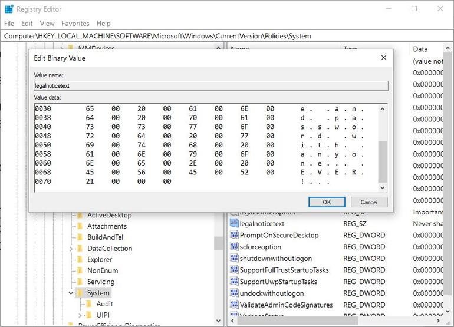Click the PromptOnSecureDesktop DWORD icon
Viewport: 454px width, 327px height.
pyautogui.click(x=234, y=235)
